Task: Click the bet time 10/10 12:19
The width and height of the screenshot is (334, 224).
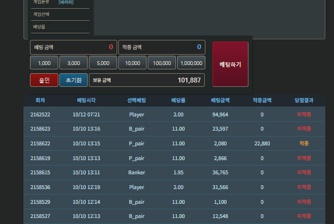Action: point(86,187)
